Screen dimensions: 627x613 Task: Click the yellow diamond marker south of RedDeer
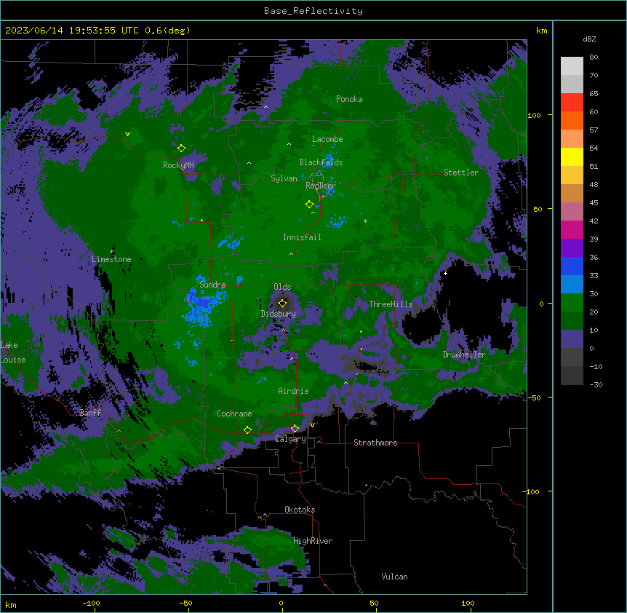309,205
